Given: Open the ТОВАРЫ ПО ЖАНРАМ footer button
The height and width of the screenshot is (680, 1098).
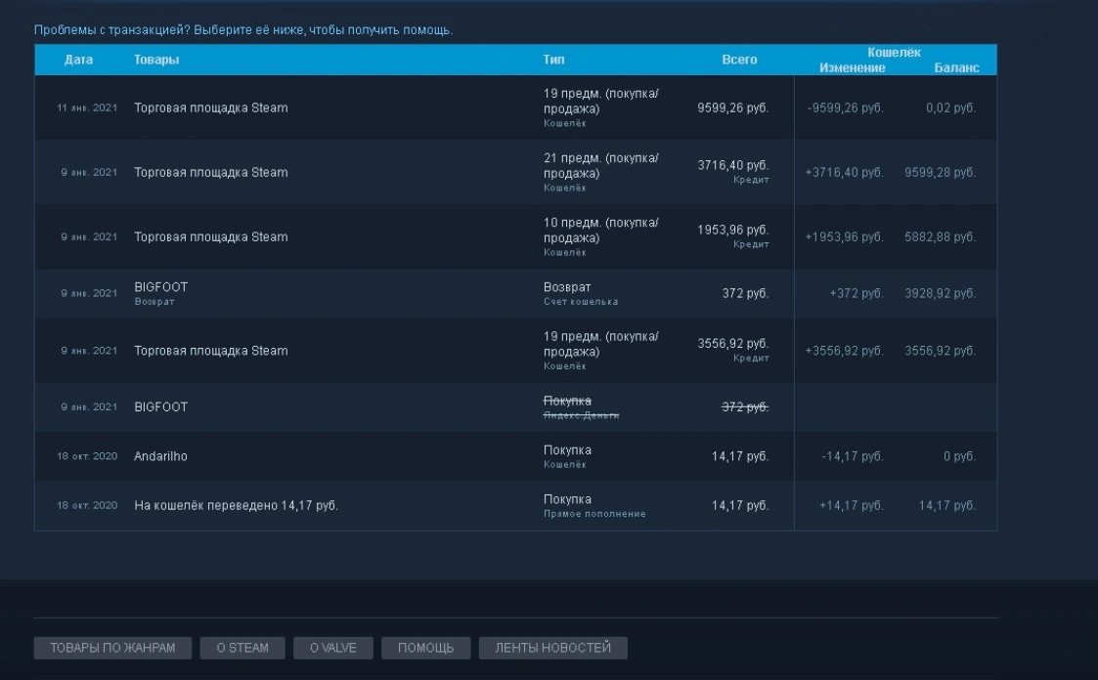Looking at the screenshot, I should click(112, 648).
